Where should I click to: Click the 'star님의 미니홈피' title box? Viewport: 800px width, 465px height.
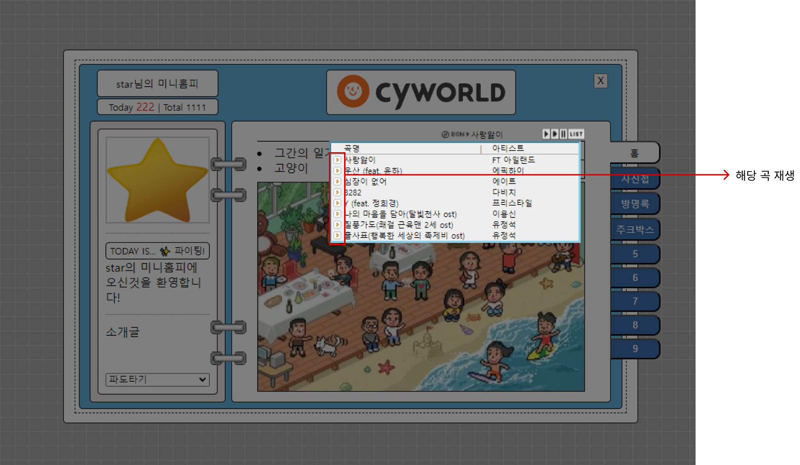point(157,84)
